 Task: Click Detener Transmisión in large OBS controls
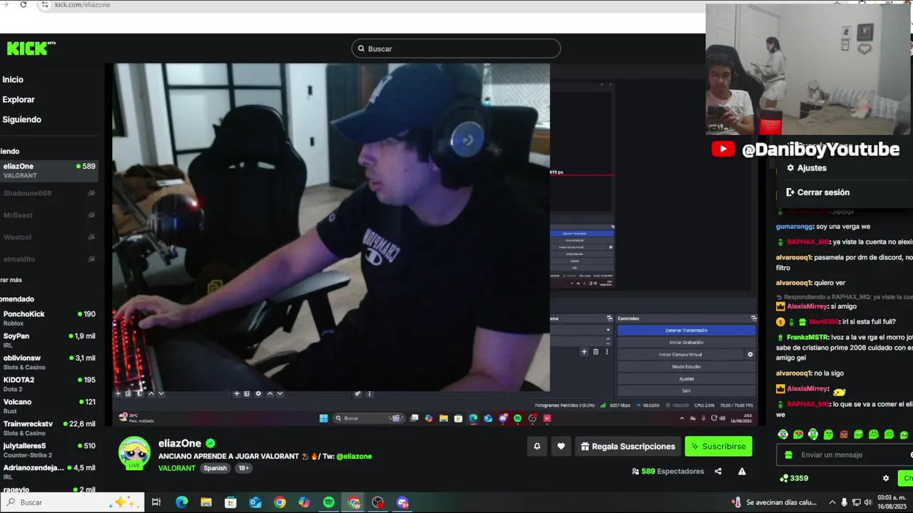pyautogui.click(x=686, y=331)
